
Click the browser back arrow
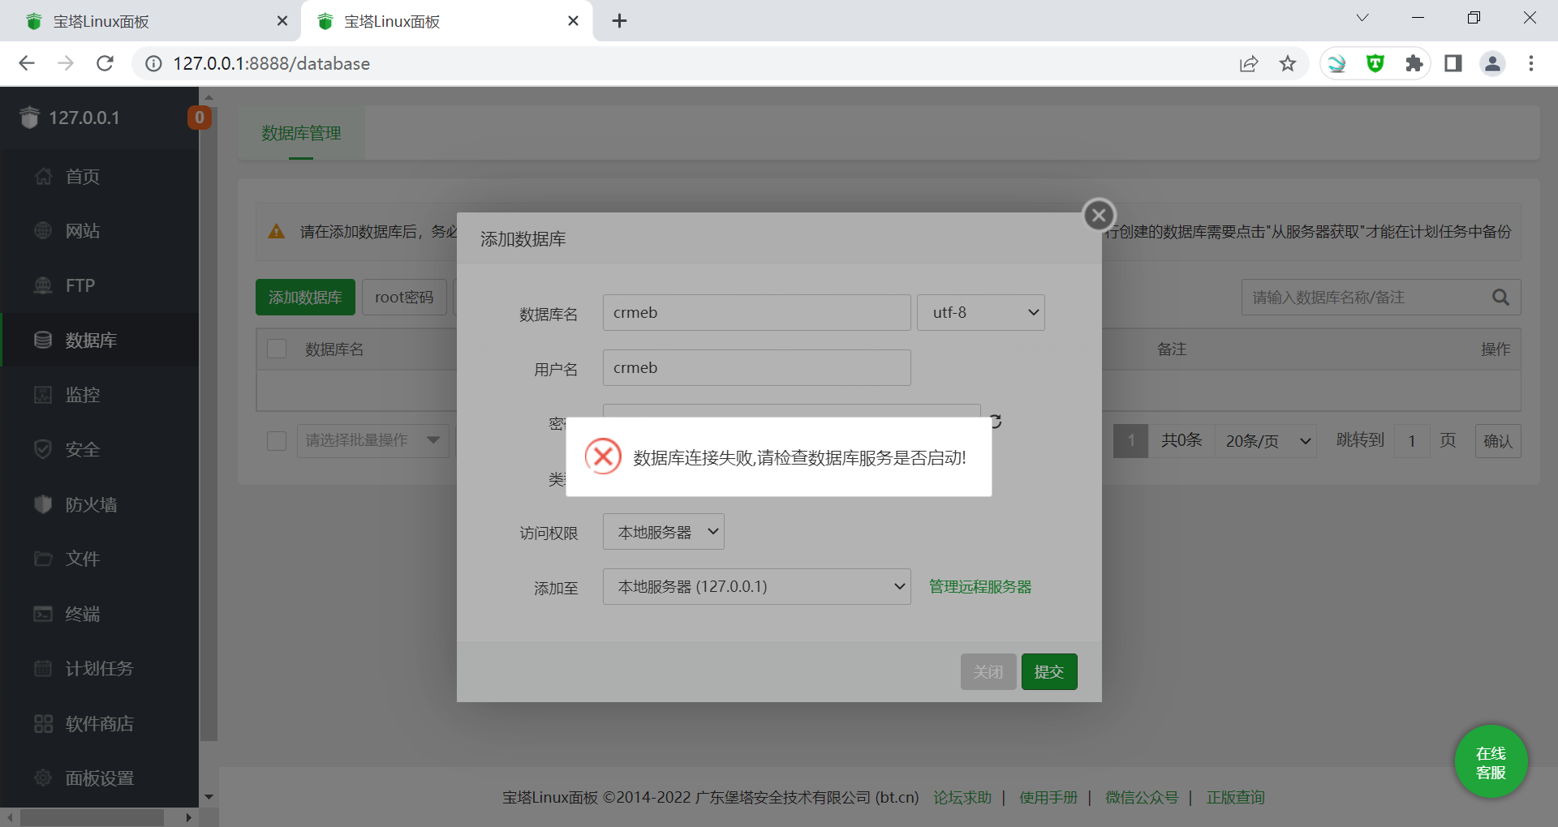coord(27,63)
